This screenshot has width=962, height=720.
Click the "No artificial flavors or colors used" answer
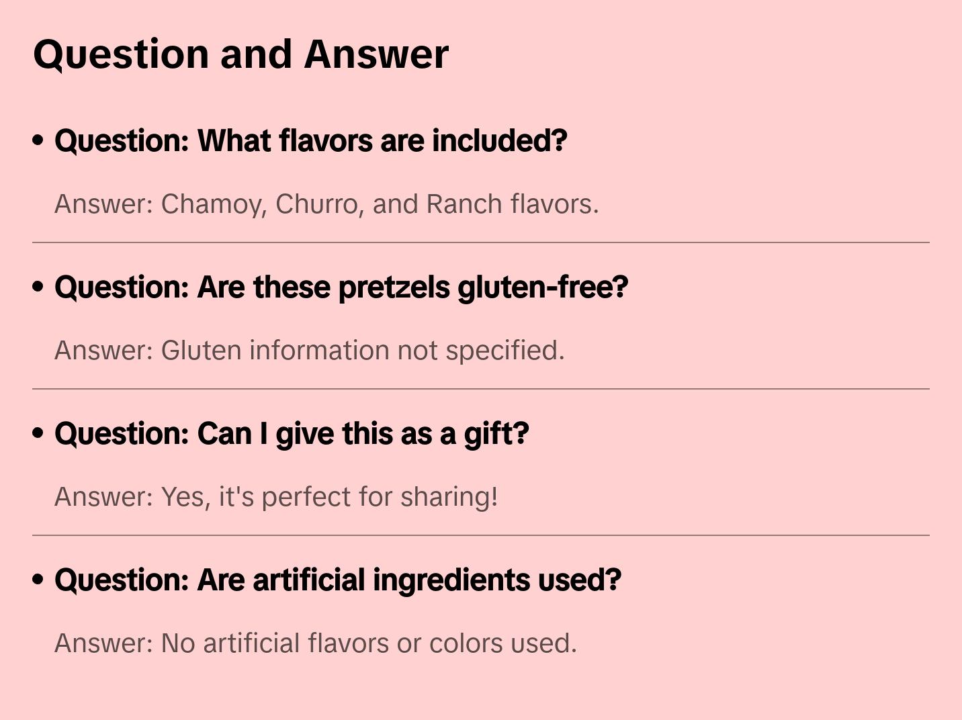coord(316,643)
